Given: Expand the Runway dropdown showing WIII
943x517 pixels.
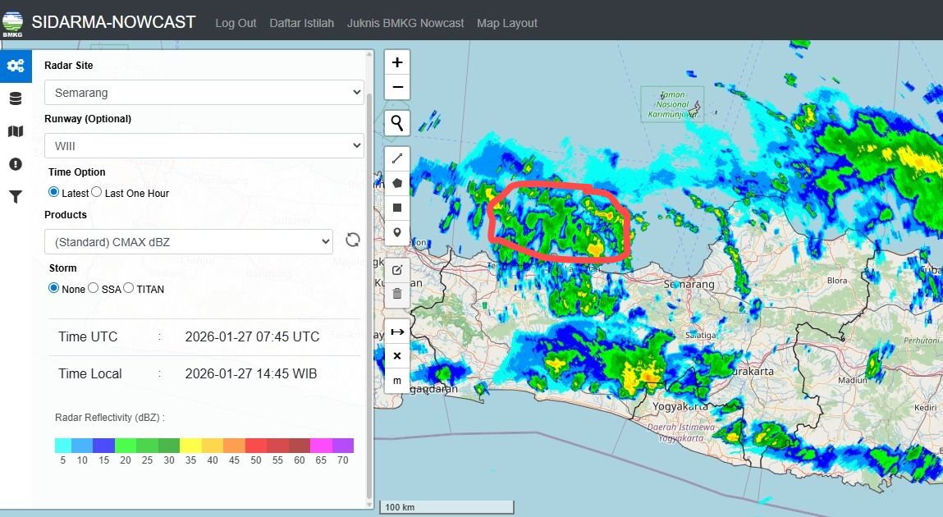Looking at the screenshot, I should pyautogui.click(x=204, y=145).
